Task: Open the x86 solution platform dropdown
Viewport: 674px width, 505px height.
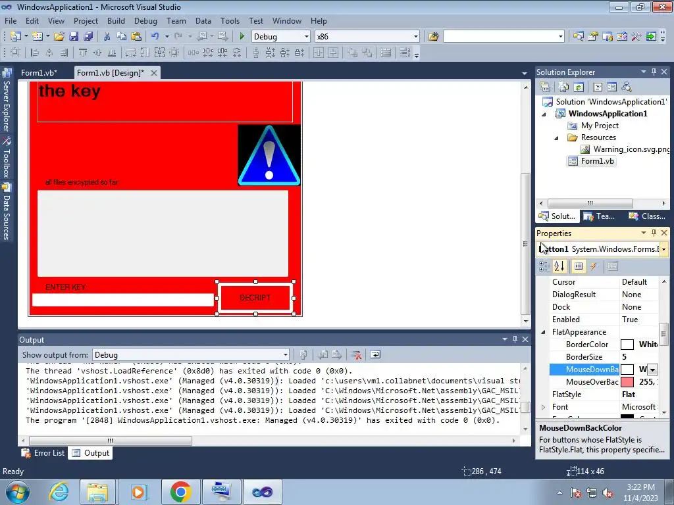Action: [x=416, y=37]
